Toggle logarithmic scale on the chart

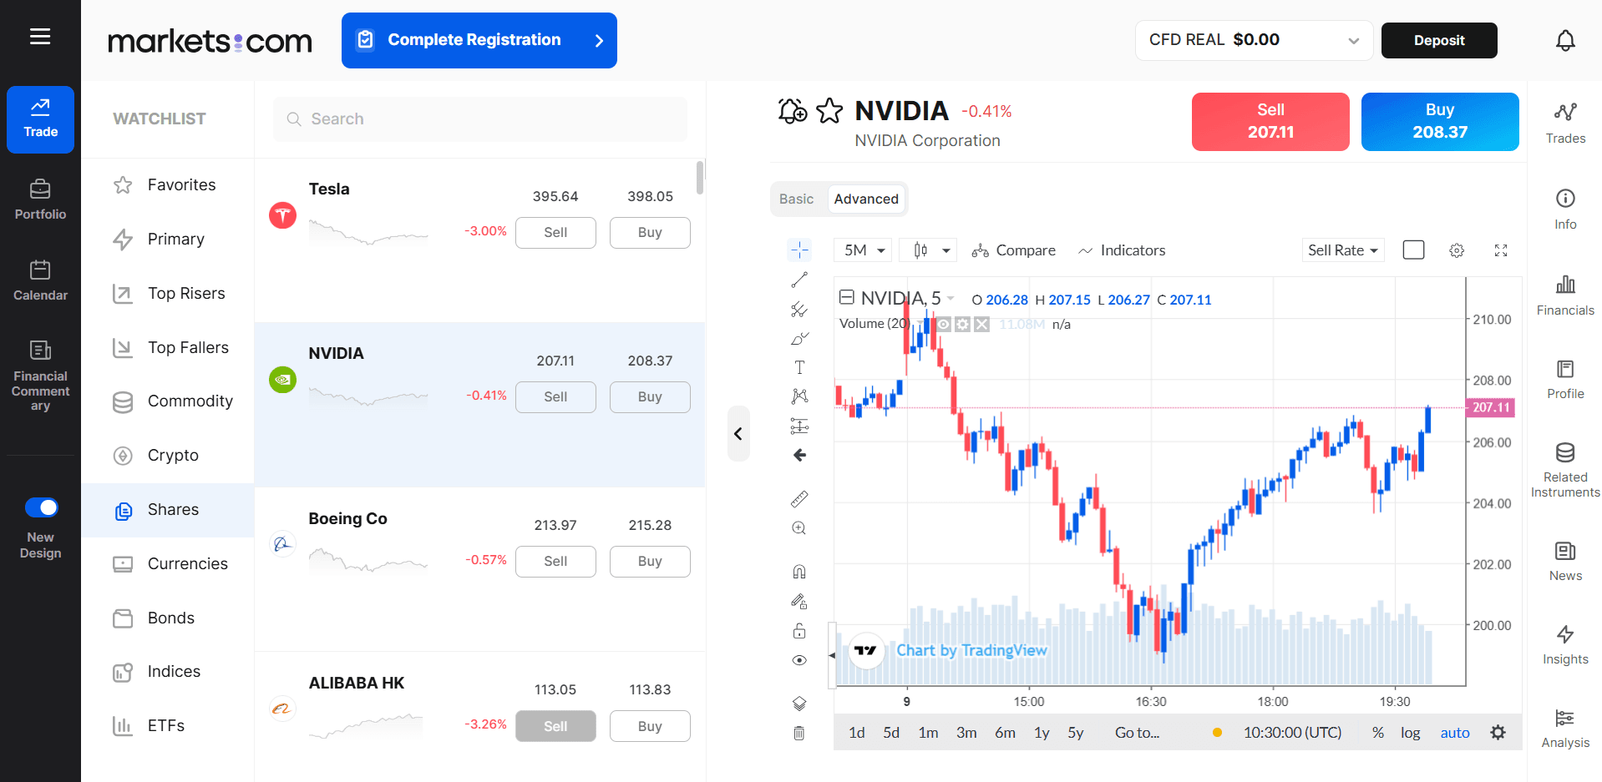pyautogui.click(x=1411, y=733)
